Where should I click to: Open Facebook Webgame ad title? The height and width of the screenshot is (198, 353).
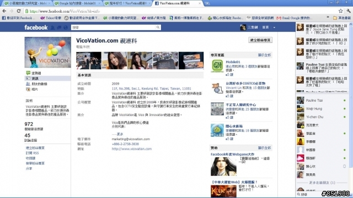click(232, 154)
